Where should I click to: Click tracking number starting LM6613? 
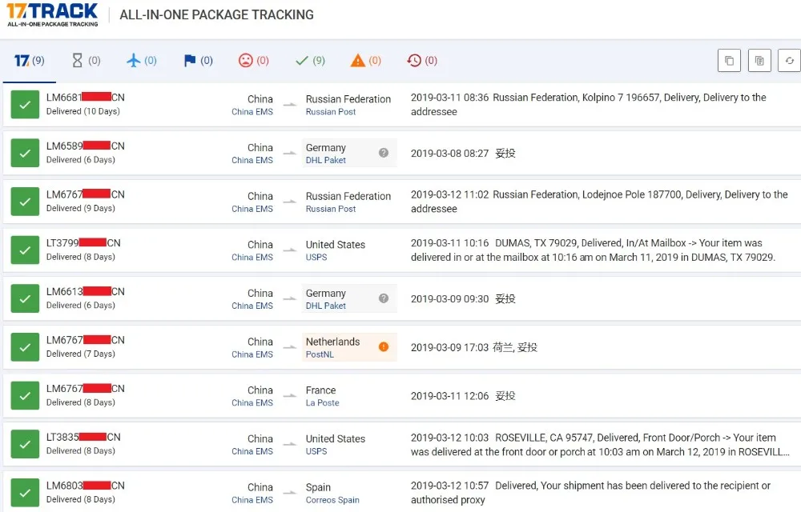tap(86, 291)
